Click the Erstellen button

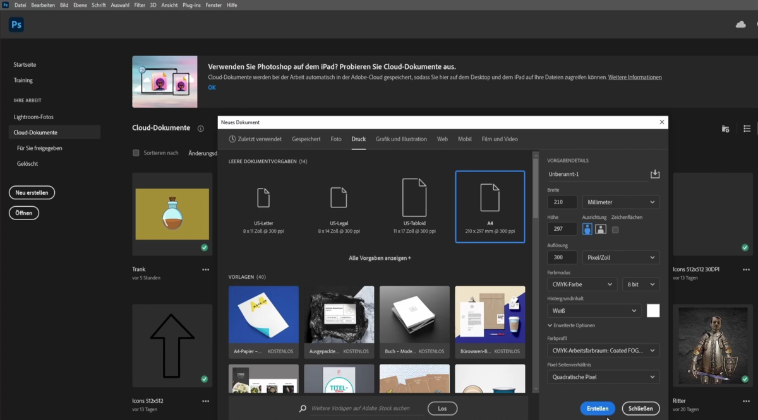point(597,408)
